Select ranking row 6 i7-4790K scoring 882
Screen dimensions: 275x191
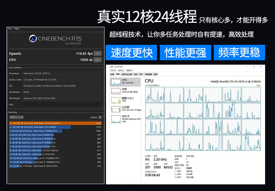click(55, 143)
